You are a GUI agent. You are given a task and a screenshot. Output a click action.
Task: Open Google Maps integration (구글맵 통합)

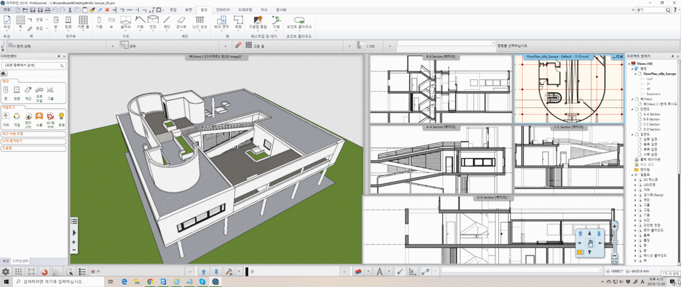pyautogui.click(x=258, y=22)
